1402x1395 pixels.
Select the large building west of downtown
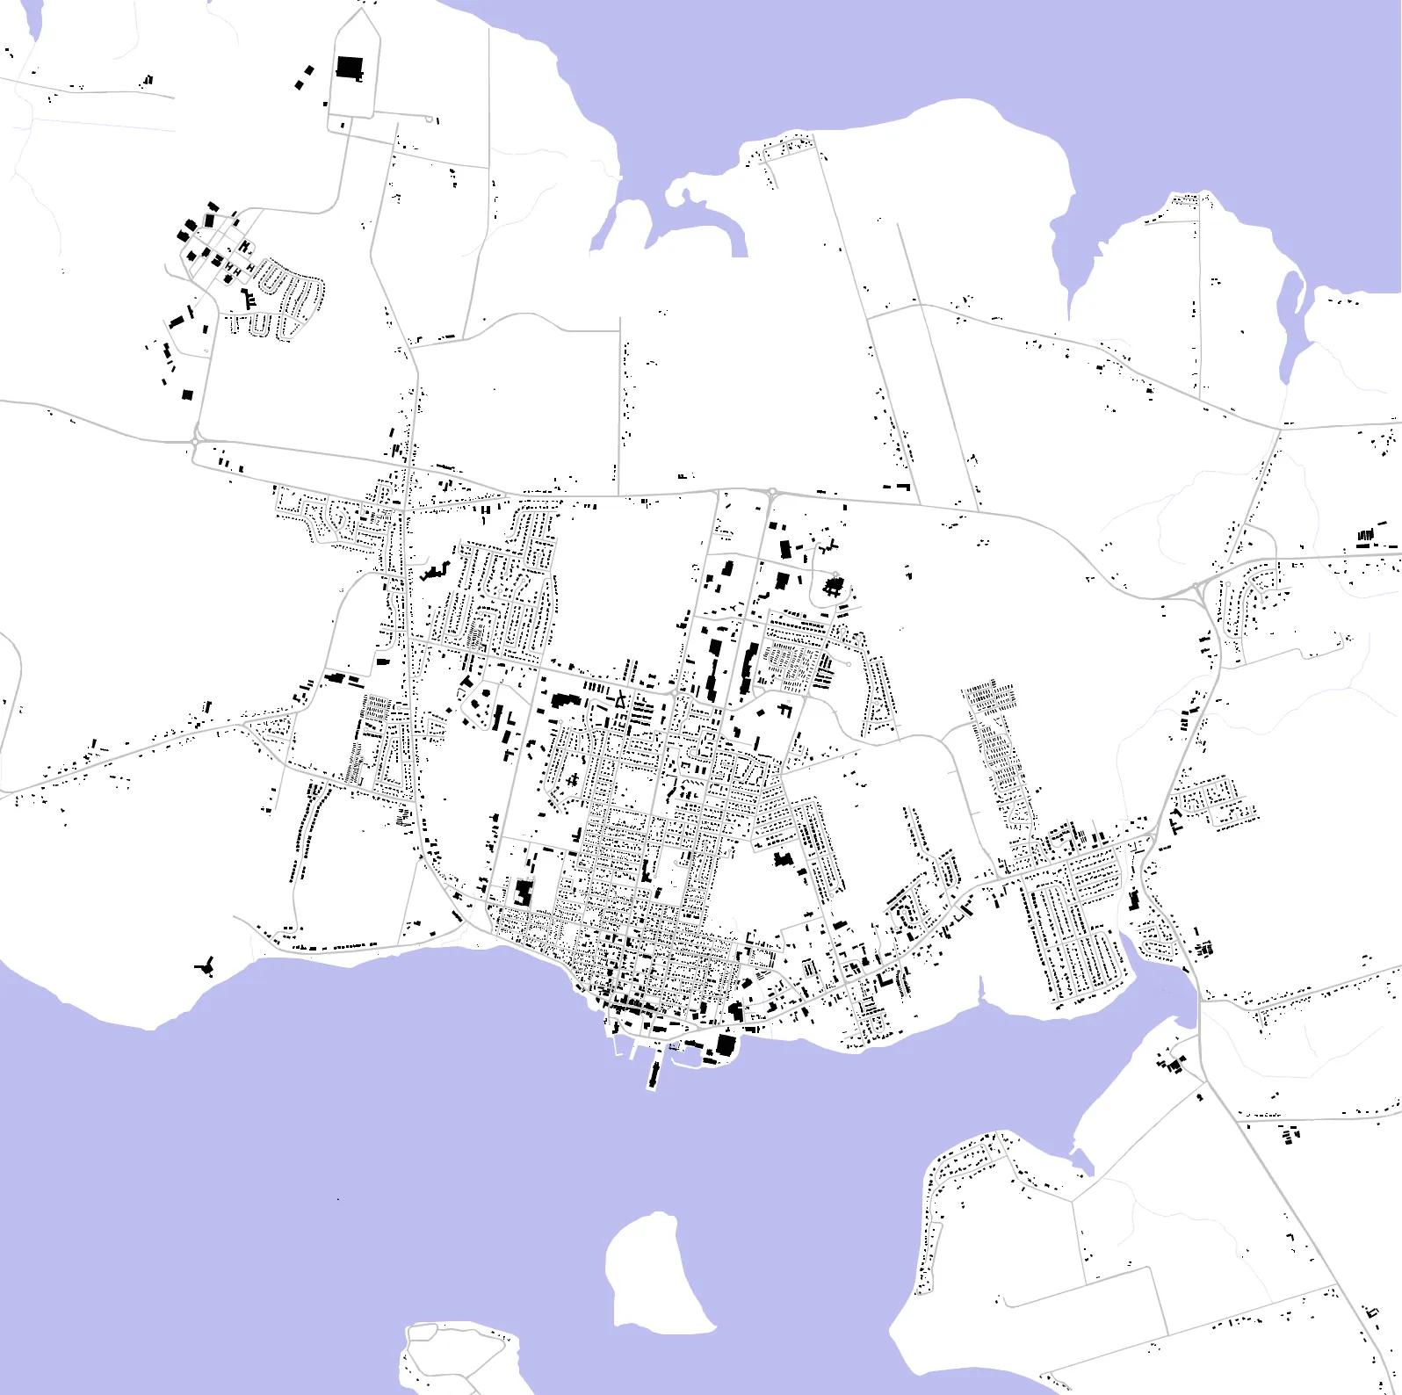point(524,893)
